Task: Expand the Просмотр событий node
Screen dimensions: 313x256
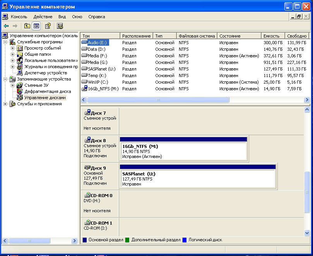Action: pyautogui.click(x=12, y=48)
